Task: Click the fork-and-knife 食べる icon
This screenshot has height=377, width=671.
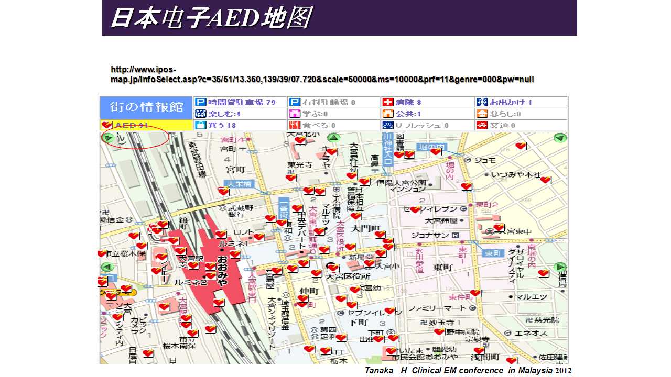Action: (x=294, y=125)
